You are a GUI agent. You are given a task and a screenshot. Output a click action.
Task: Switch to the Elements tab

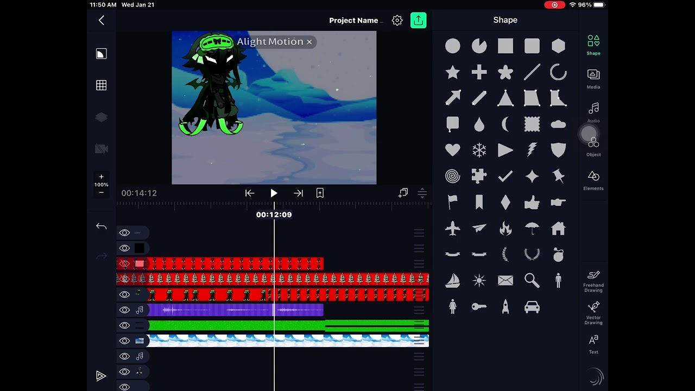593,180
